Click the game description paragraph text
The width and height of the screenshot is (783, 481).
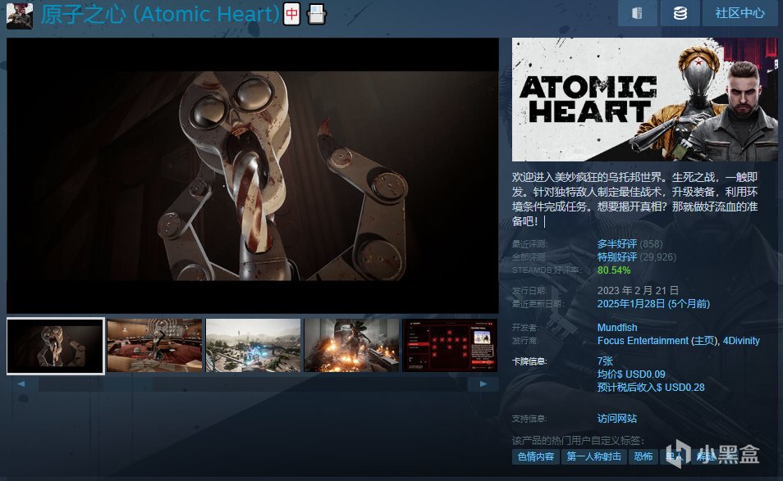634,199
